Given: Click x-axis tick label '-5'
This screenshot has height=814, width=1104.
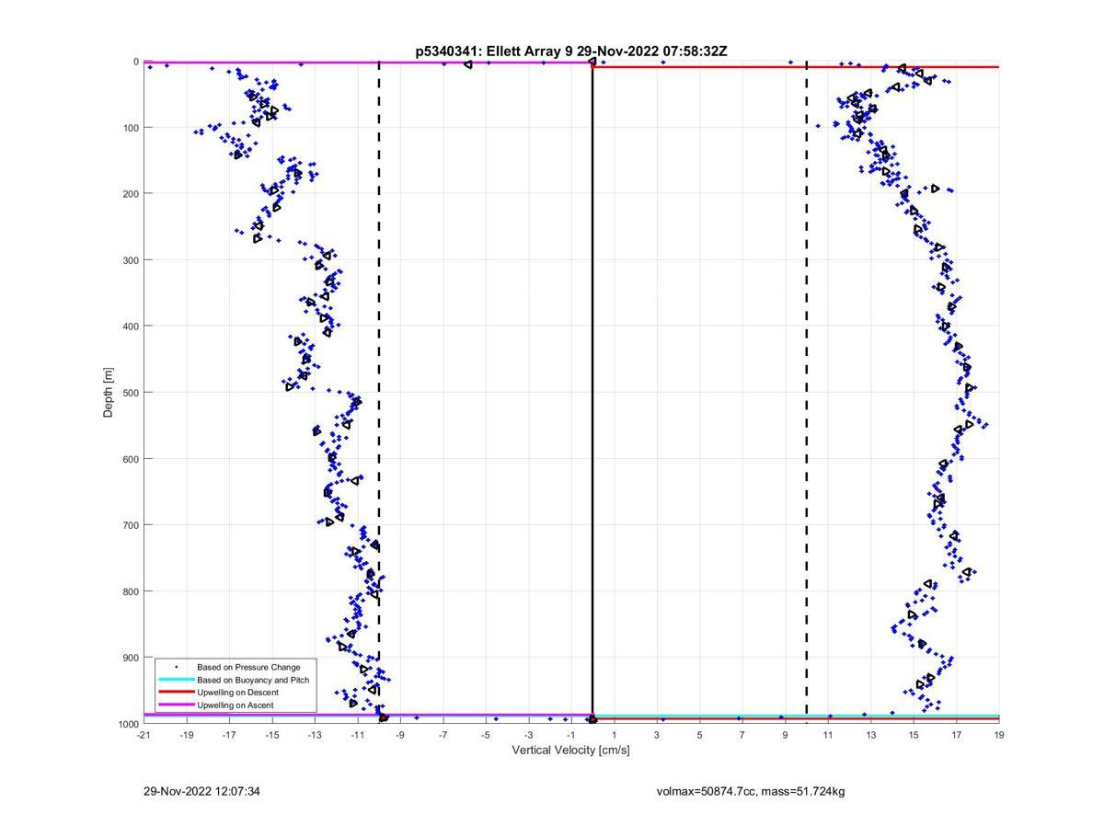Looking at the screenshot, I should 486,736.
